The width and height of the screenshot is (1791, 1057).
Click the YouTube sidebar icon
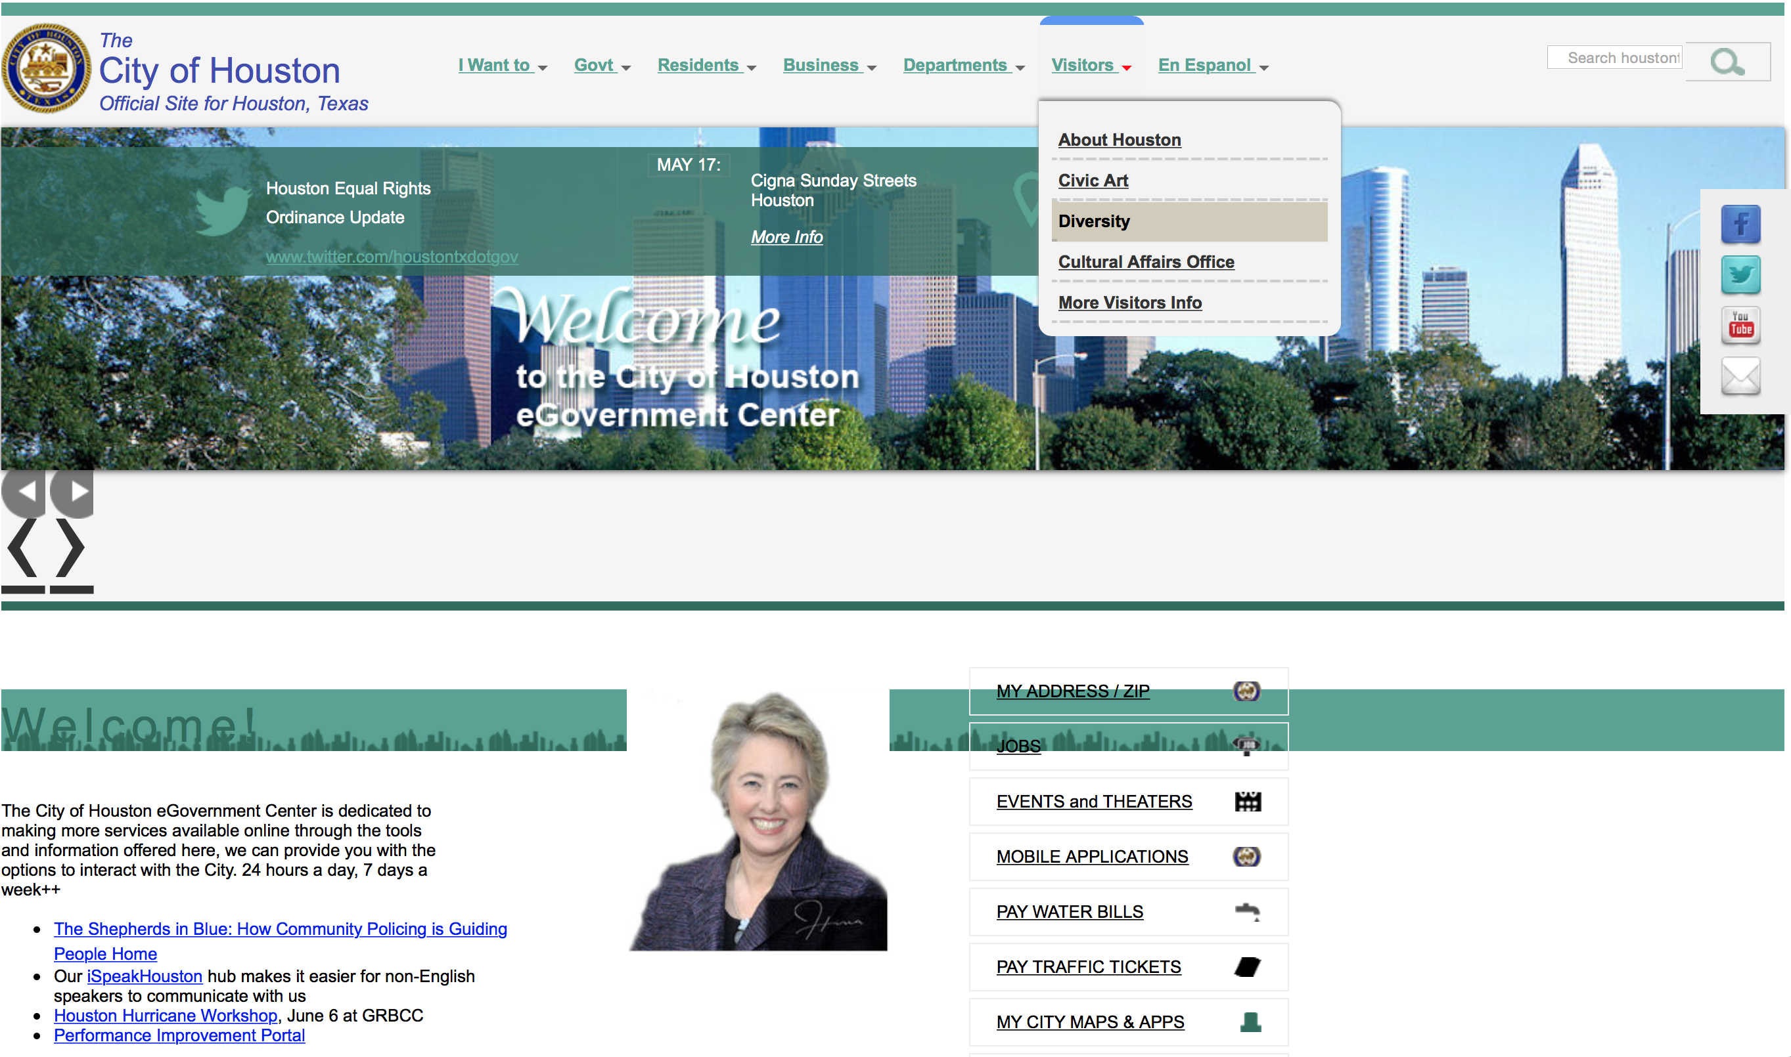[1740, 326]
